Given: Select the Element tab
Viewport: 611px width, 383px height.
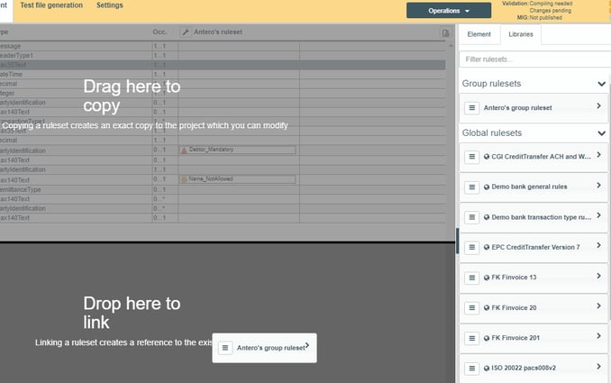Looking at the screenshot, I should (479, 34).
